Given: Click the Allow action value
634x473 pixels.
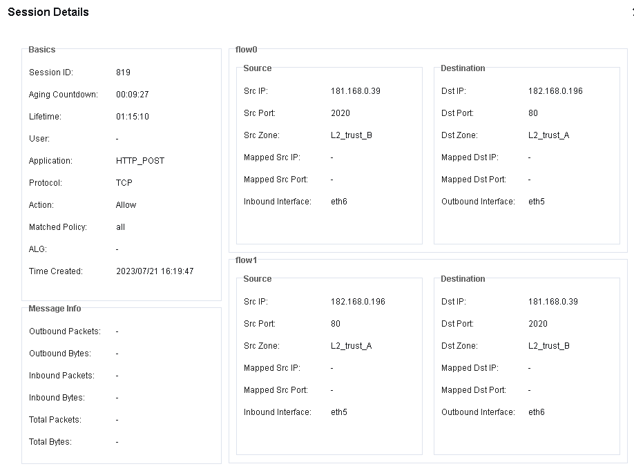Looking at the screenshot, I should point(126,205).
